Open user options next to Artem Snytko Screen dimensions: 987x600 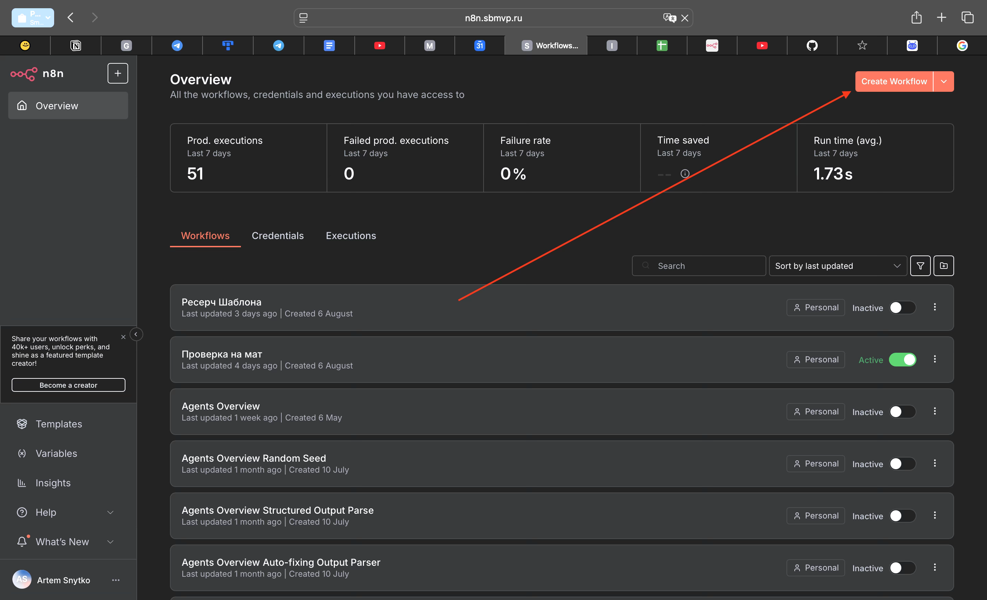(116, 580)
